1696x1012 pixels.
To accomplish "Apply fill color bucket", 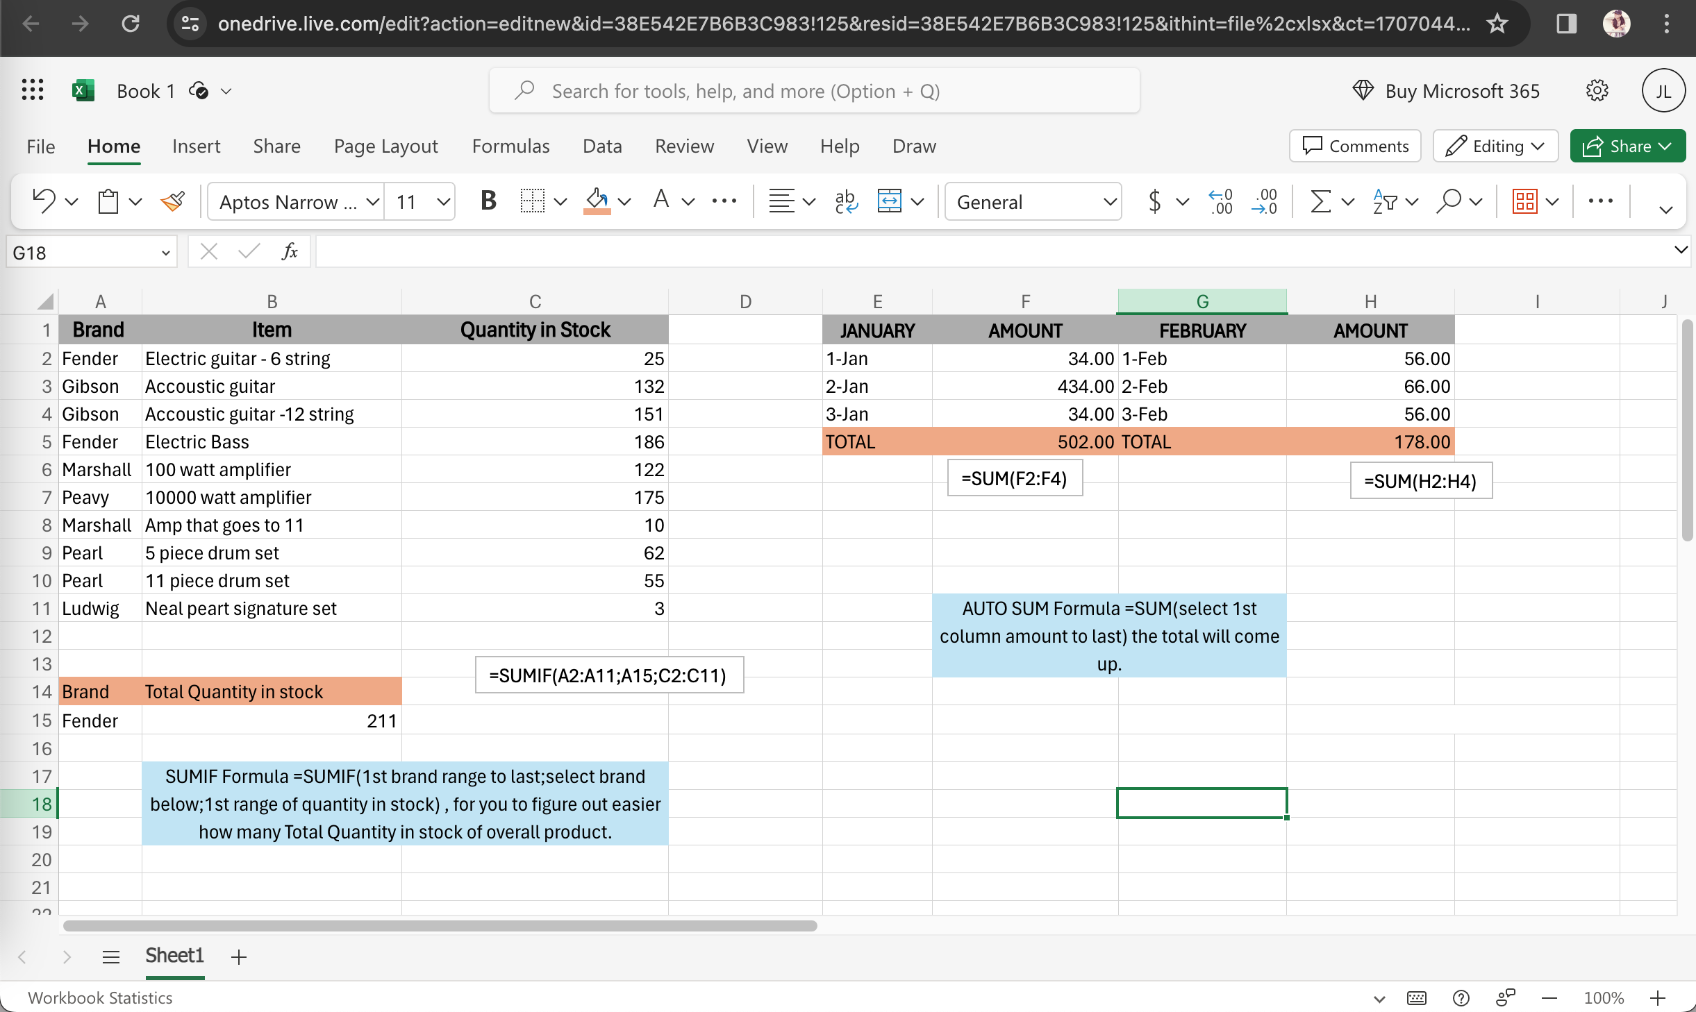I will point(597,201).
